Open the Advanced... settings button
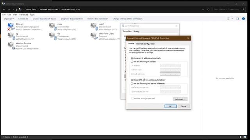Viewport: 250px width, 140px height. point(180,99)
